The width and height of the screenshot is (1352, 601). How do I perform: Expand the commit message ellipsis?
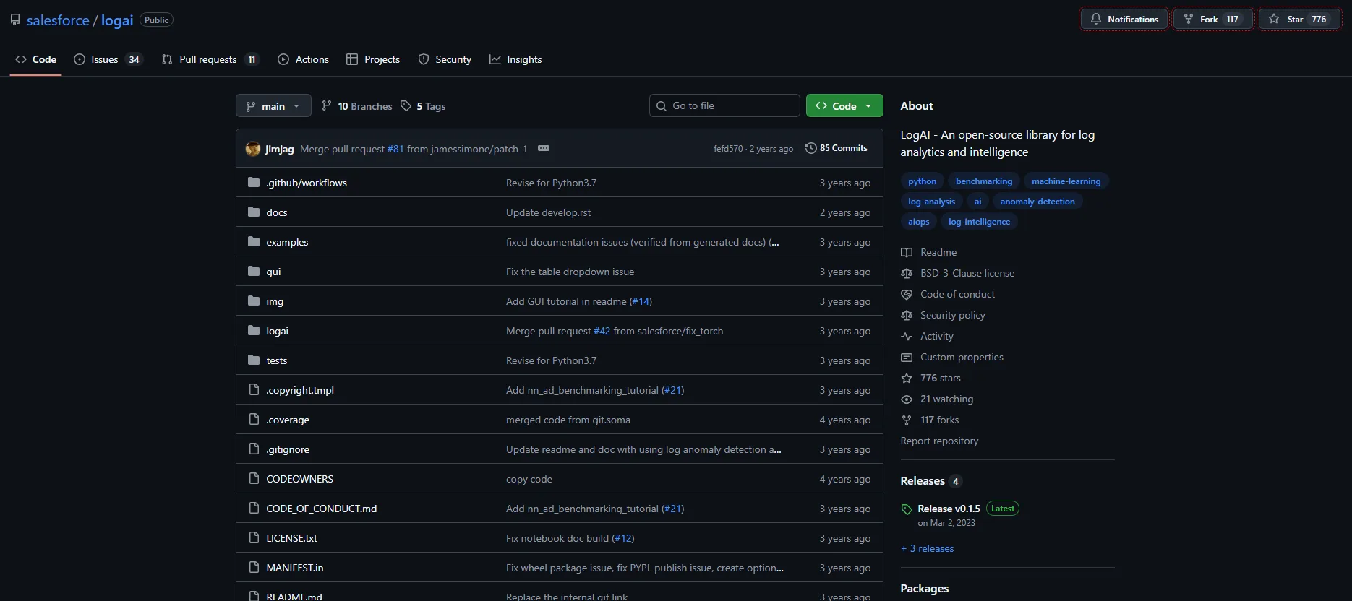(544, 148)
